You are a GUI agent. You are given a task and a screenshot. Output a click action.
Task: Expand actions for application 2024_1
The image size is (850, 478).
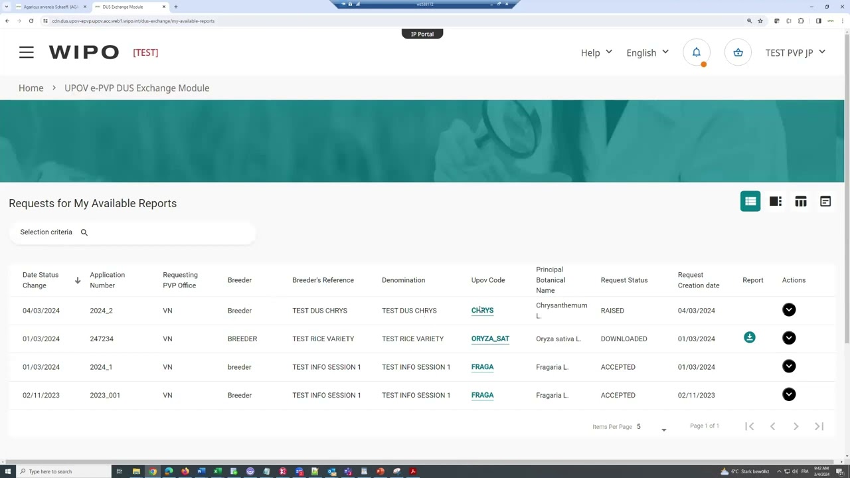[x=789, y=366]
